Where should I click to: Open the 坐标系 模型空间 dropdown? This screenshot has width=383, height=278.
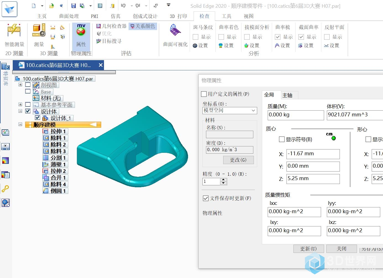(230, 110)
